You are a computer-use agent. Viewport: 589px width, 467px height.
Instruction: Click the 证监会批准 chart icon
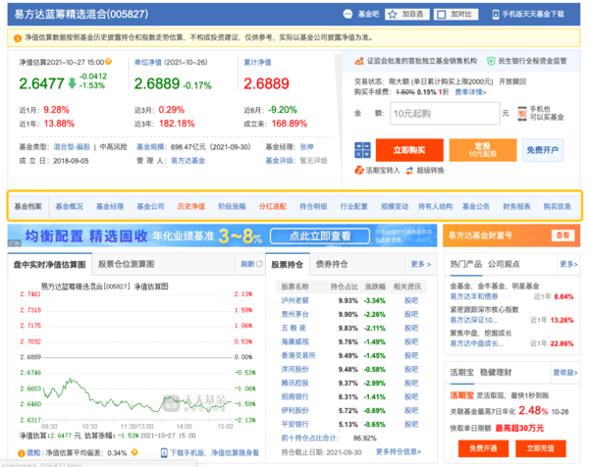(x=359, y=61)
